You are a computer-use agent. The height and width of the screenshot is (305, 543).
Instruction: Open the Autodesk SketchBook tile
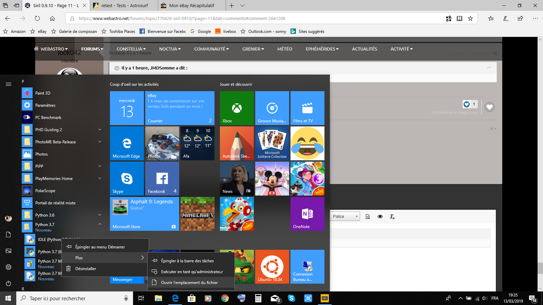click(x=237, y=143)
